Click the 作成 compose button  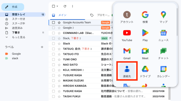13,7
